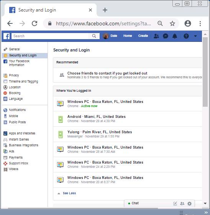Image resolution: width=210 pixels, height=215 pixels.
Task: Select Windows PC session from November 24
Action: click(128, 165)
